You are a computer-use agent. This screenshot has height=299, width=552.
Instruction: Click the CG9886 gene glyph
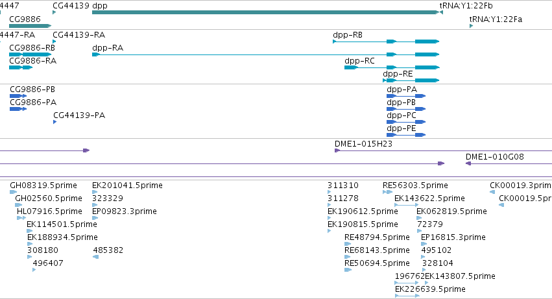tap(30, 26)
